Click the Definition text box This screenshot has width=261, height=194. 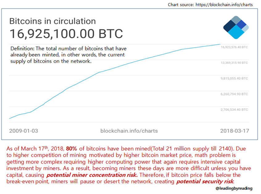point(68,55)
